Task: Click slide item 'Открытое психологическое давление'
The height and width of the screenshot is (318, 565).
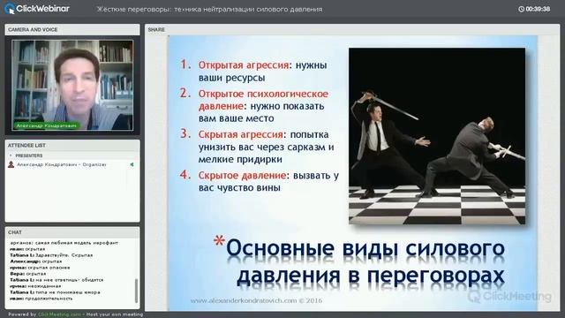Action: (263, 100)
